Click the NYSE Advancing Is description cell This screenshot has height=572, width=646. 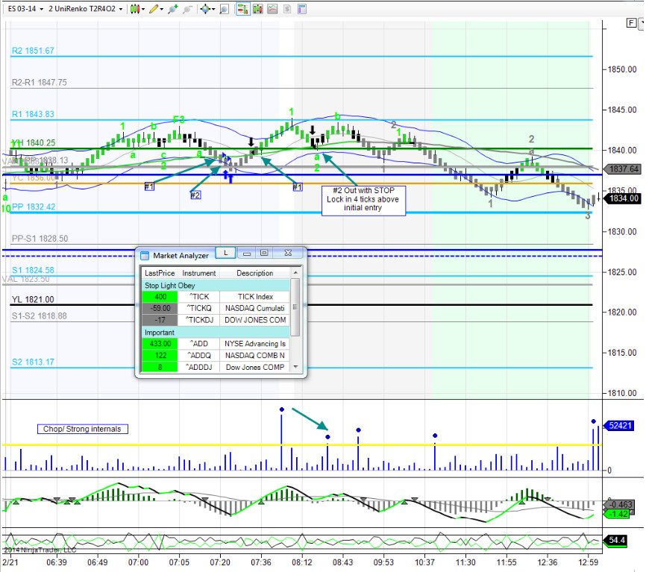pyautogui.click(x=255, y=344)
